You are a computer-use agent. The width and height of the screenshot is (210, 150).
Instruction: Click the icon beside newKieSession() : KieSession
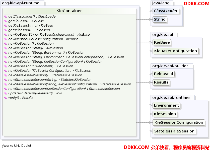tap(6, 44)
